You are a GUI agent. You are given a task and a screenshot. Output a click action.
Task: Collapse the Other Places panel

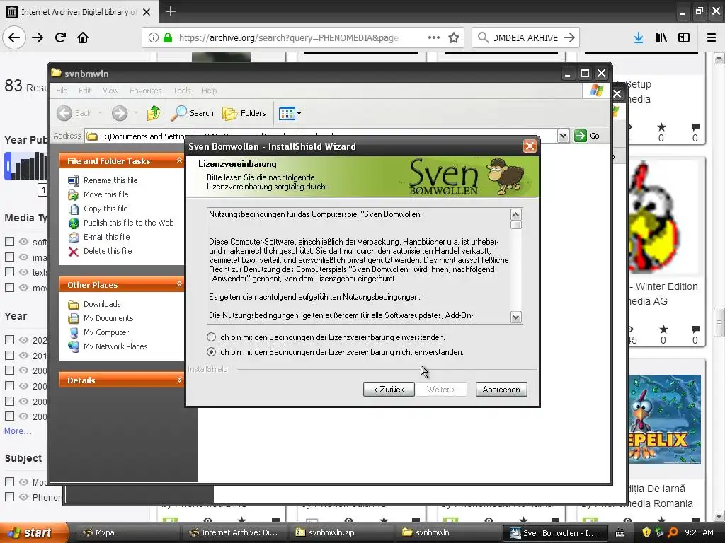coord(179,284)
